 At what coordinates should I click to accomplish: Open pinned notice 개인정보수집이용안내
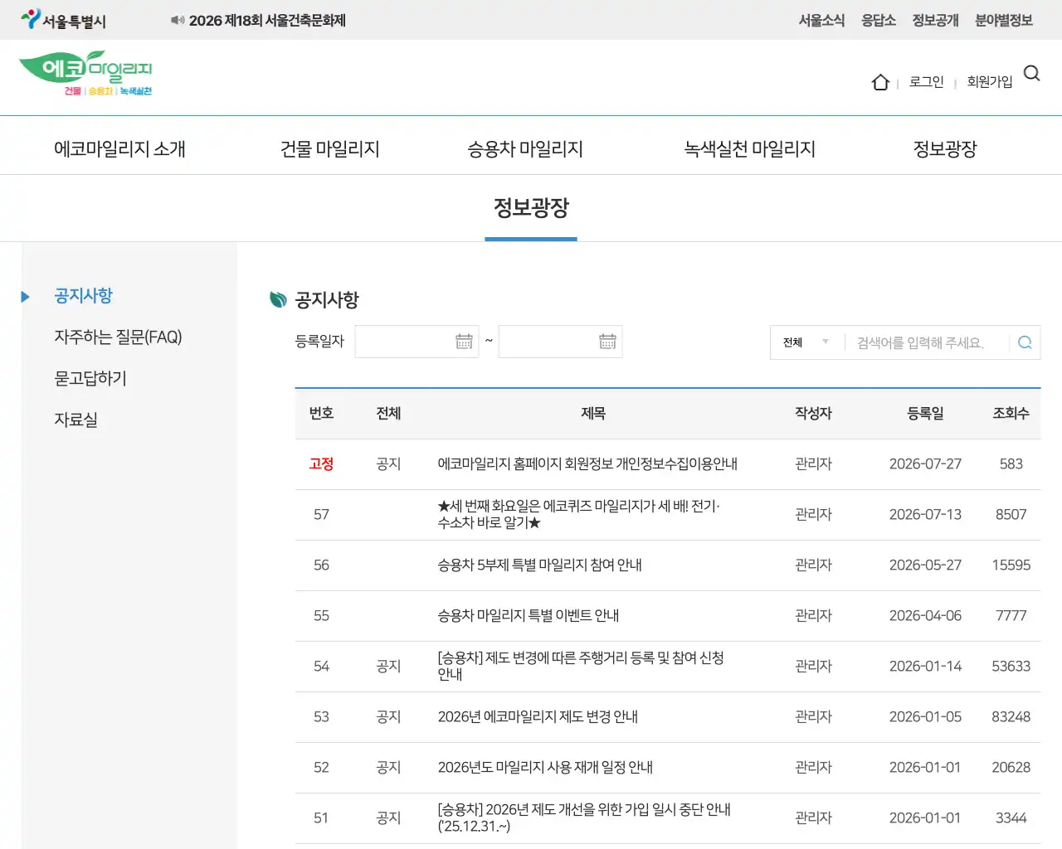point(587,464)
